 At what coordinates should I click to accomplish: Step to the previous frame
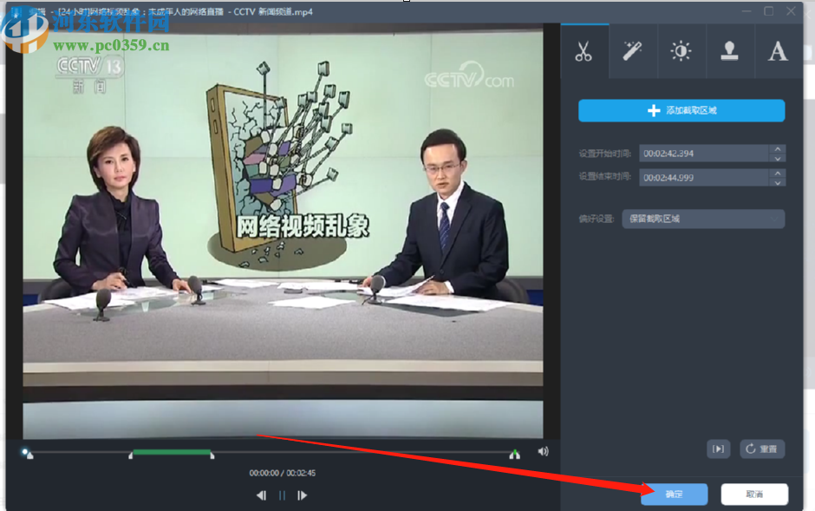point(262,495)
